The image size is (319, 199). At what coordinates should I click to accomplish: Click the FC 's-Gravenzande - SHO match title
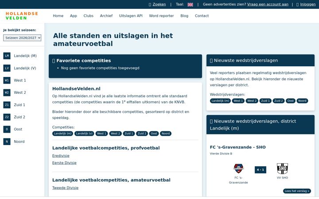[238, 147]
